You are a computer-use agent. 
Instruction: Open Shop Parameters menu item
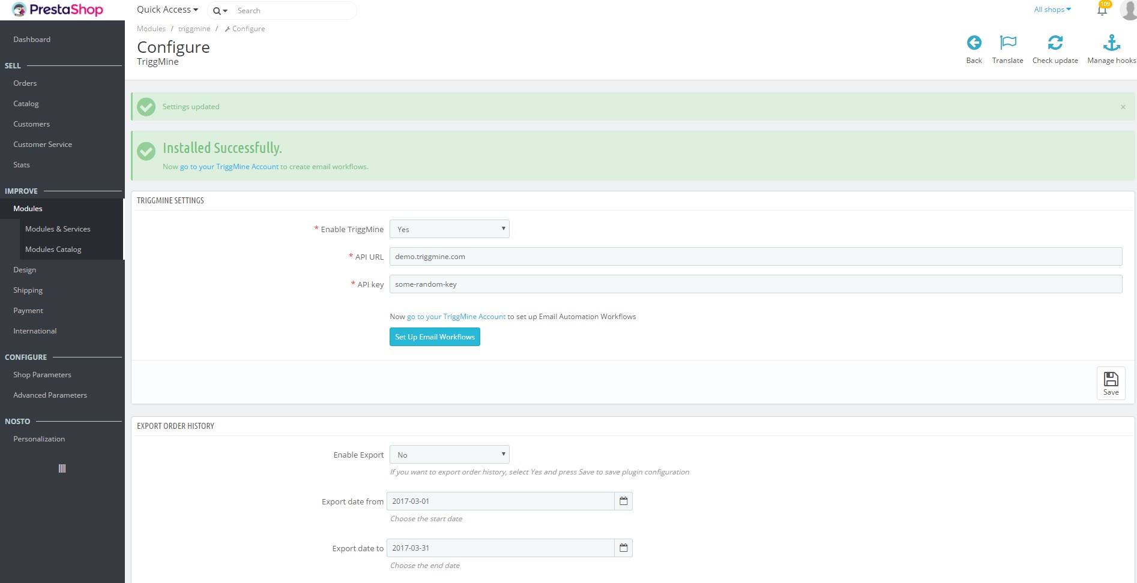coord(42,375)
